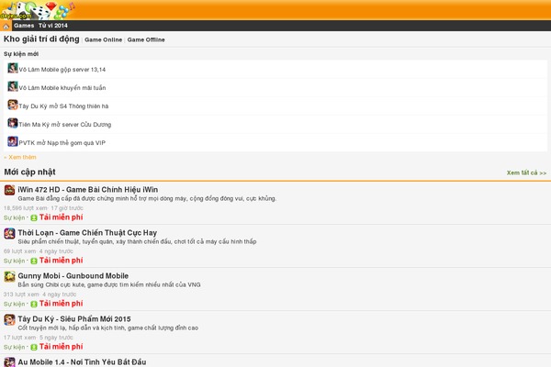
Task: Open Au Mobile 1.4 - Nơi Tình Yêu Bắt Đầu
Action: (82, 362)
